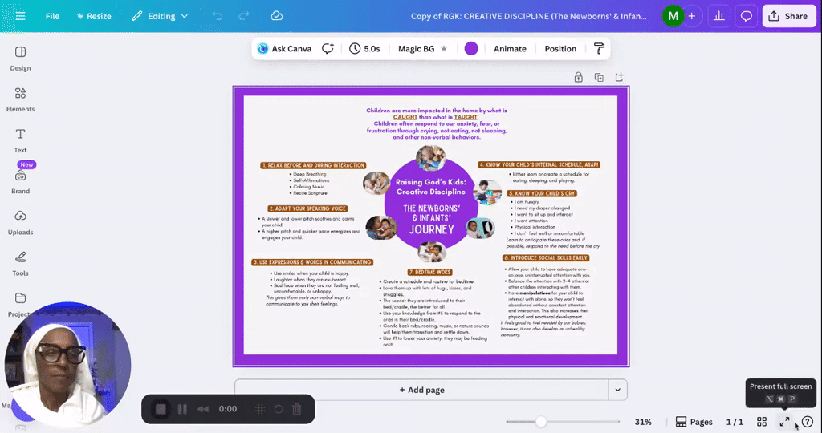Duplicate the page icon above canvas
The height and width of the screenshot is (433, 822).
[x=599, y=78]
